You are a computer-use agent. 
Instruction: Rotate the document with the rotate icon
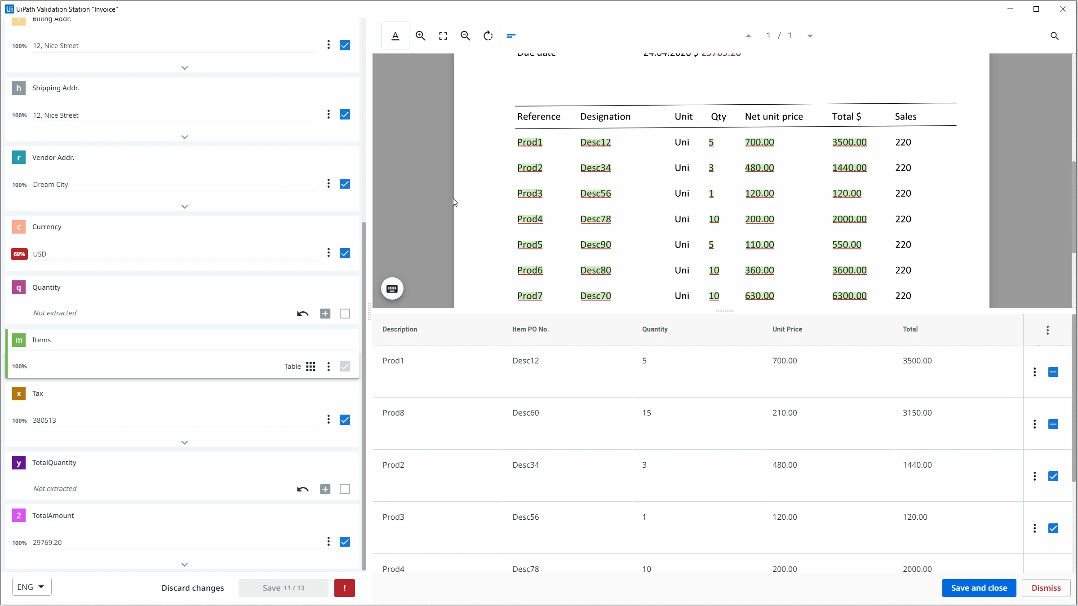(x=488, y=36)
